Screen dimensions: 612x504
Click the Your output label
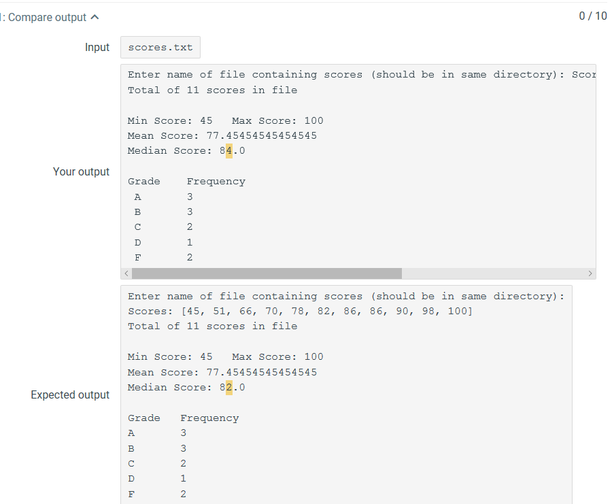coord(81,172)
